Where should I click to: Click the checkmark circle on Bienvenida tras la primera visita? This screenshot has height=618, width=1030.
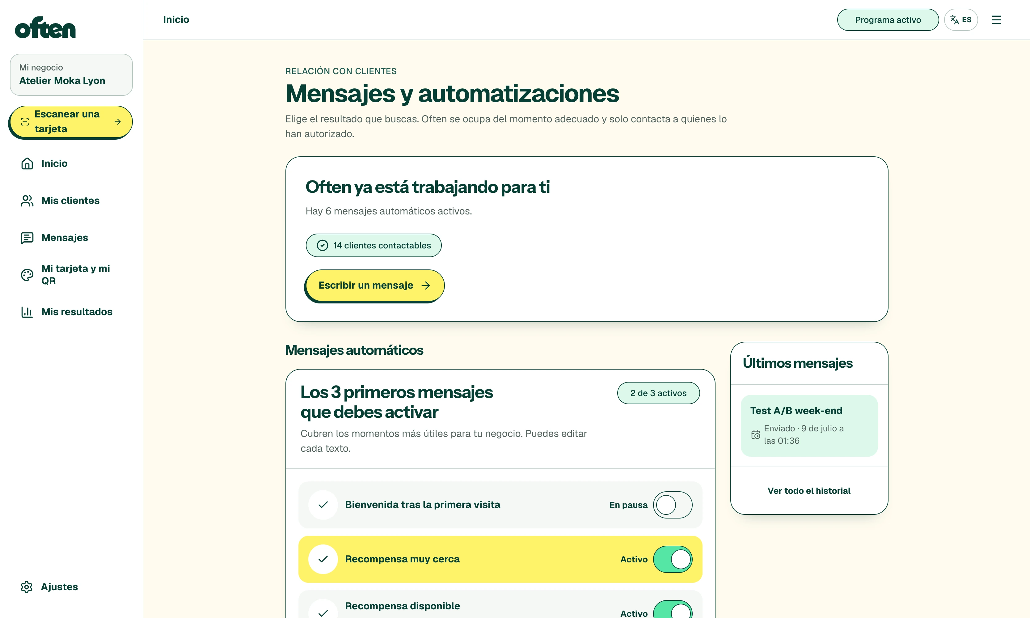coord(323,505)
